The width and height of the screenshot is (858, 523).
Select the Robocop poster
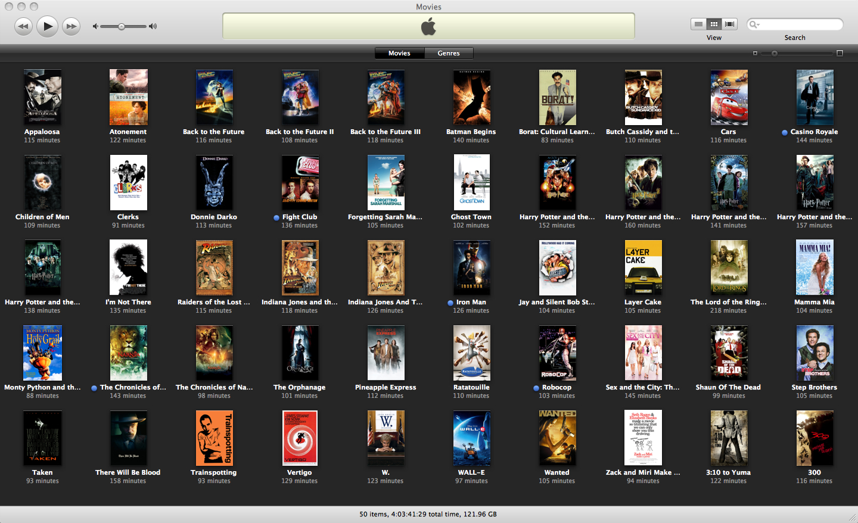(557, 353)
